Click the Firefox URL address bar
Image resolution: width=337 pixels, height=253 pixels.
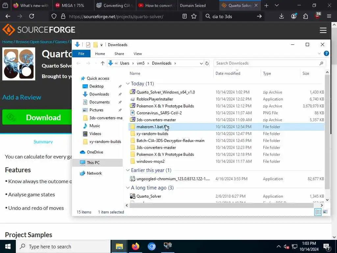coord(116,16)
